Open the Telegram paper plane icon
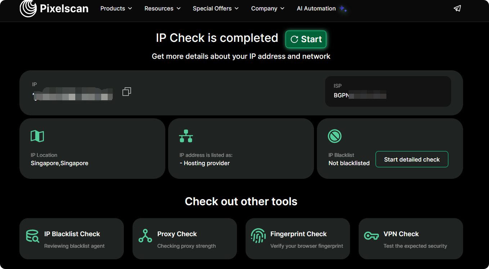Viewport: 489px width, 269px height. [x=457, y=9]
